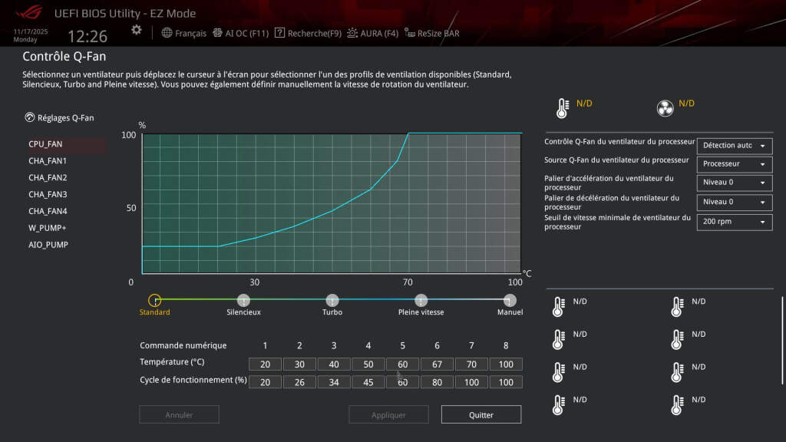Viewport: 786px width, 442px height.
Task: Open the Source Q-Fan dropdown showing Processeur
Action: point(734,163)
